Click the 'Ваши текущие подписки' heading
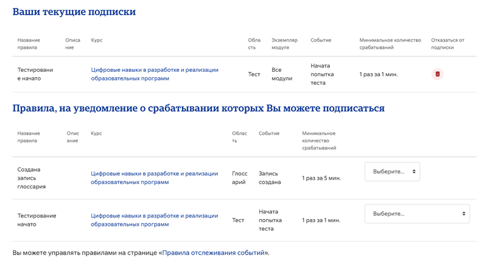Image resolution: width=487 pixels, height=263 pixels. click(x=74, y=12)
